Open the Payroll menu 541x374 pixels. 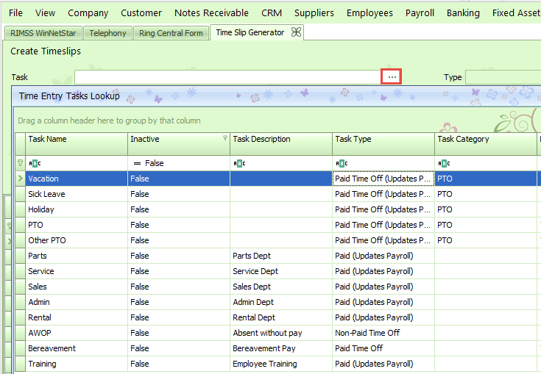click(x=420, y=12)
